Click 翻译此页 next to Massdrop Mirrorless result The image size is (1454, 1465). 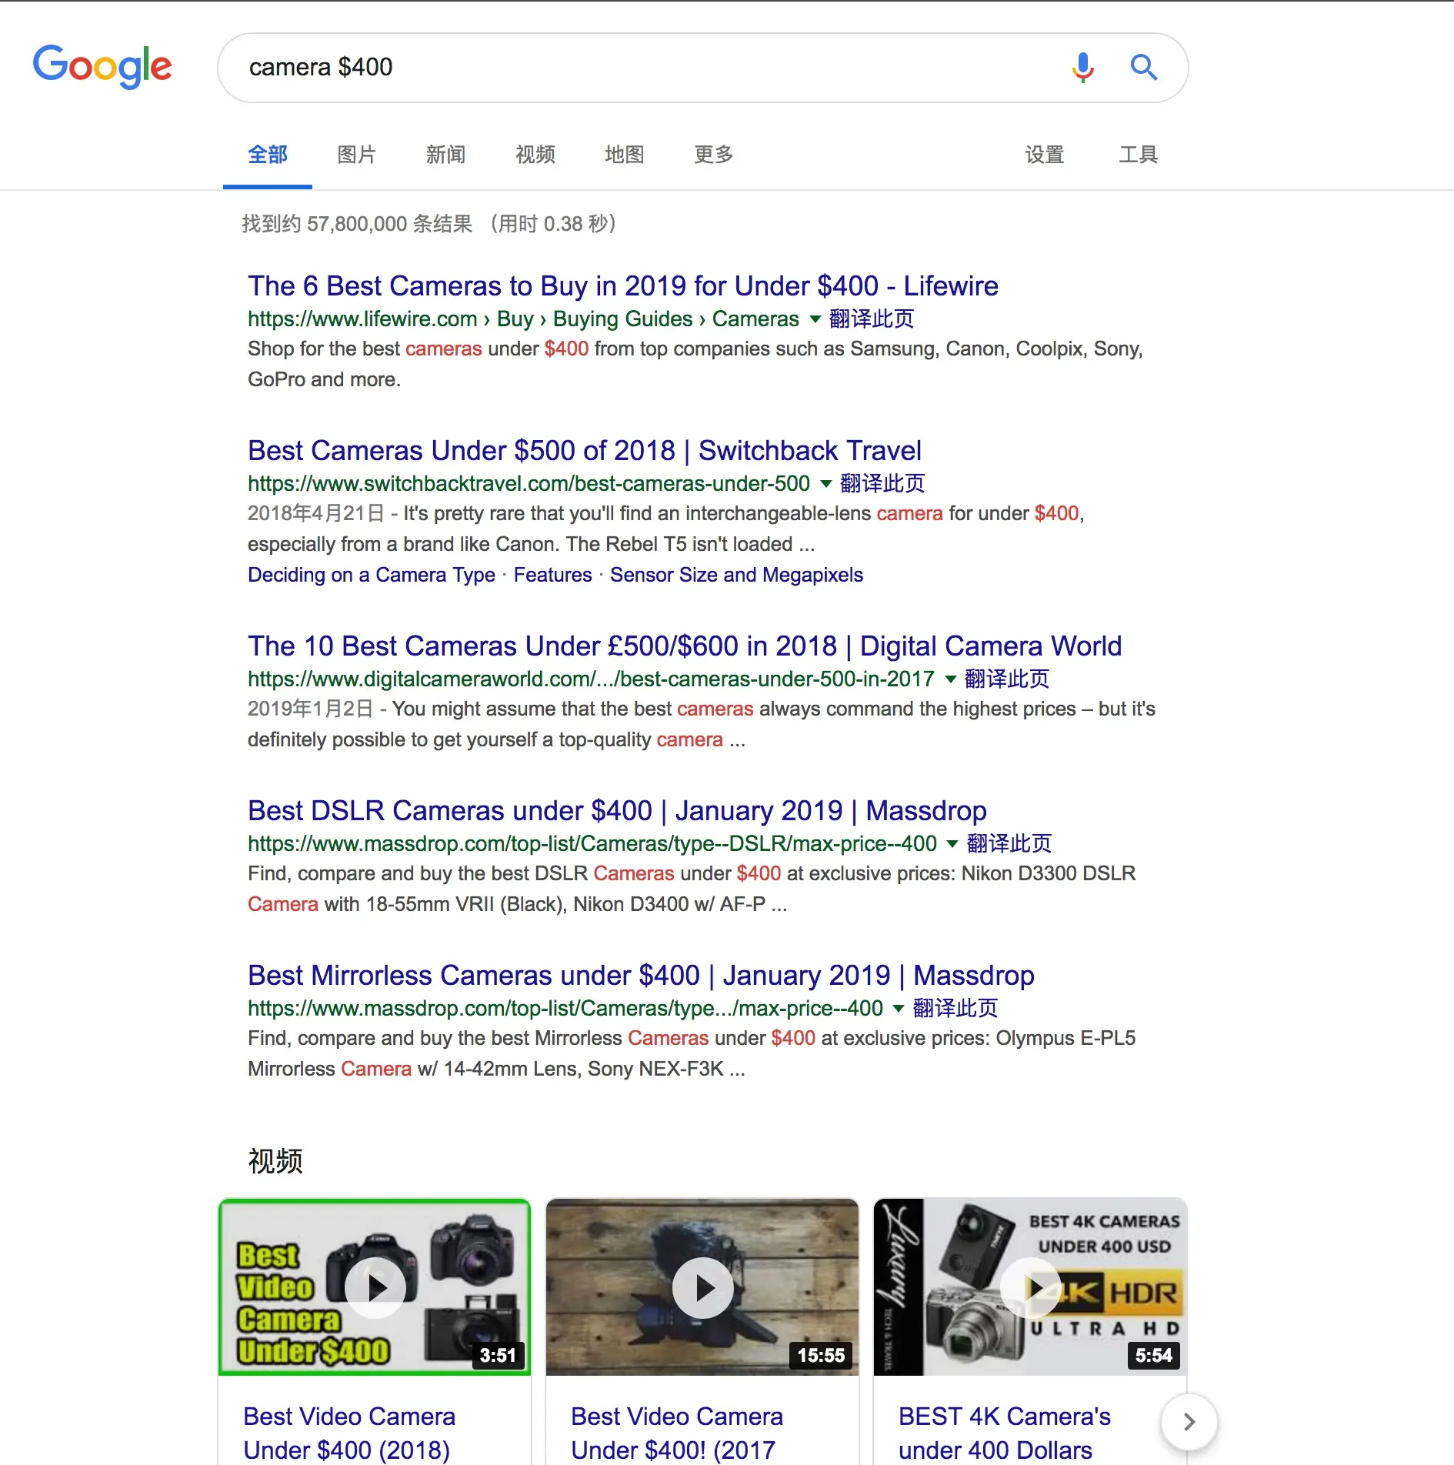point(955,1009)
